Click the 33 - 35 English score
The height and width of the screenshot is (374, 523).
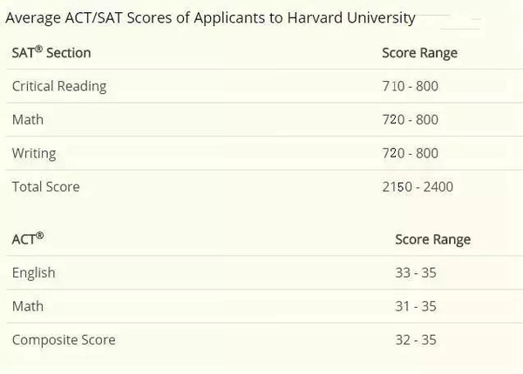(416, 273)
